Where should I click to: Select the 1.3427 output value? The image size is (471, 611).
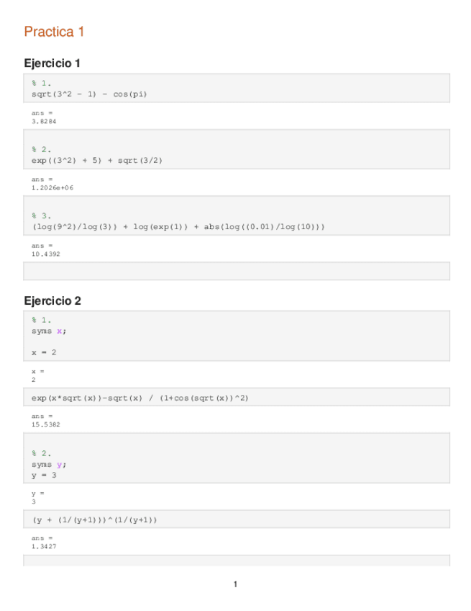tap(44, 547)
